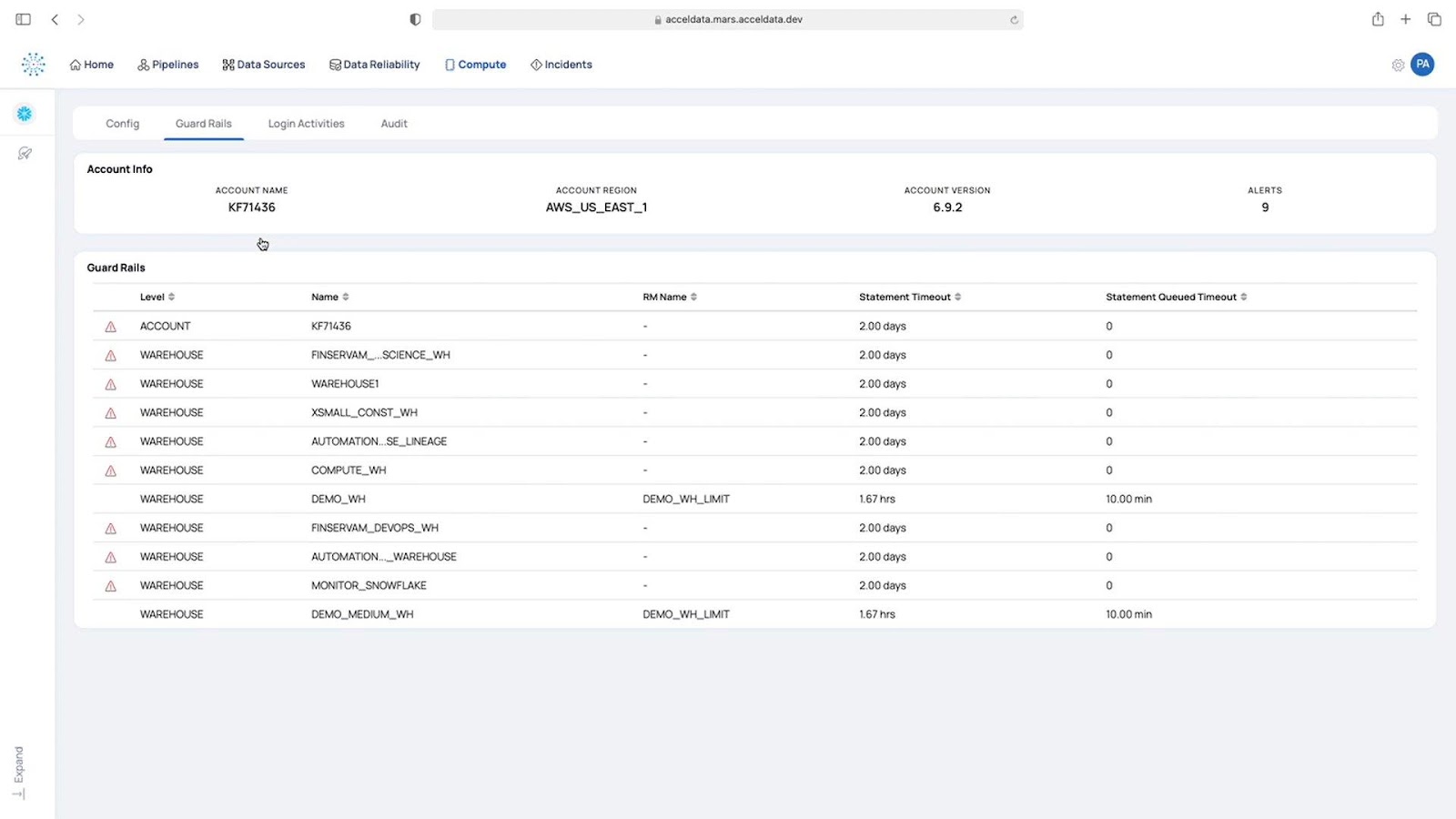
Task: Open Data Sources in top navigation
Action: 264,65
